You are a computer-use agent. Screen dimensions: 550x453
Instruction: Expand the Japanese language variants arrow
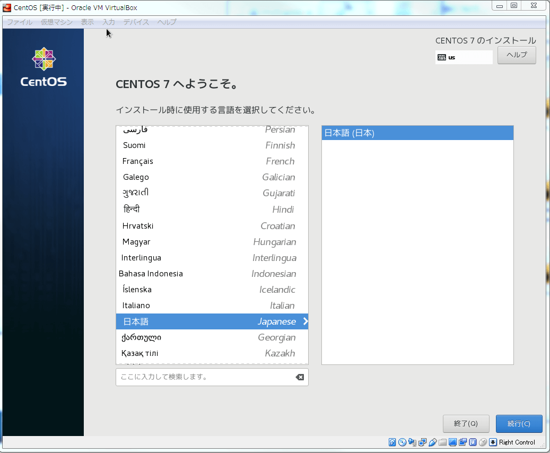(x=305, y=321)
